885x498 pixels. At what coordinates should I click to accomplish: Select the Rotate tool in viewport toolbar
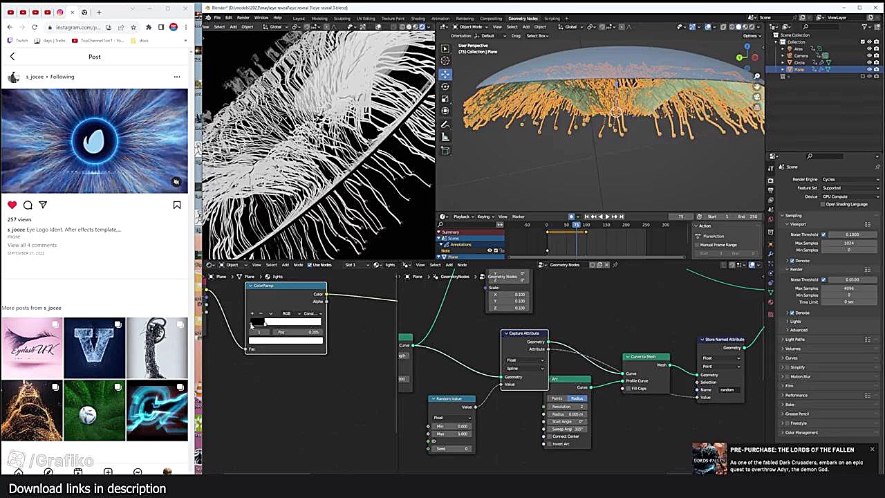[445, 86]
